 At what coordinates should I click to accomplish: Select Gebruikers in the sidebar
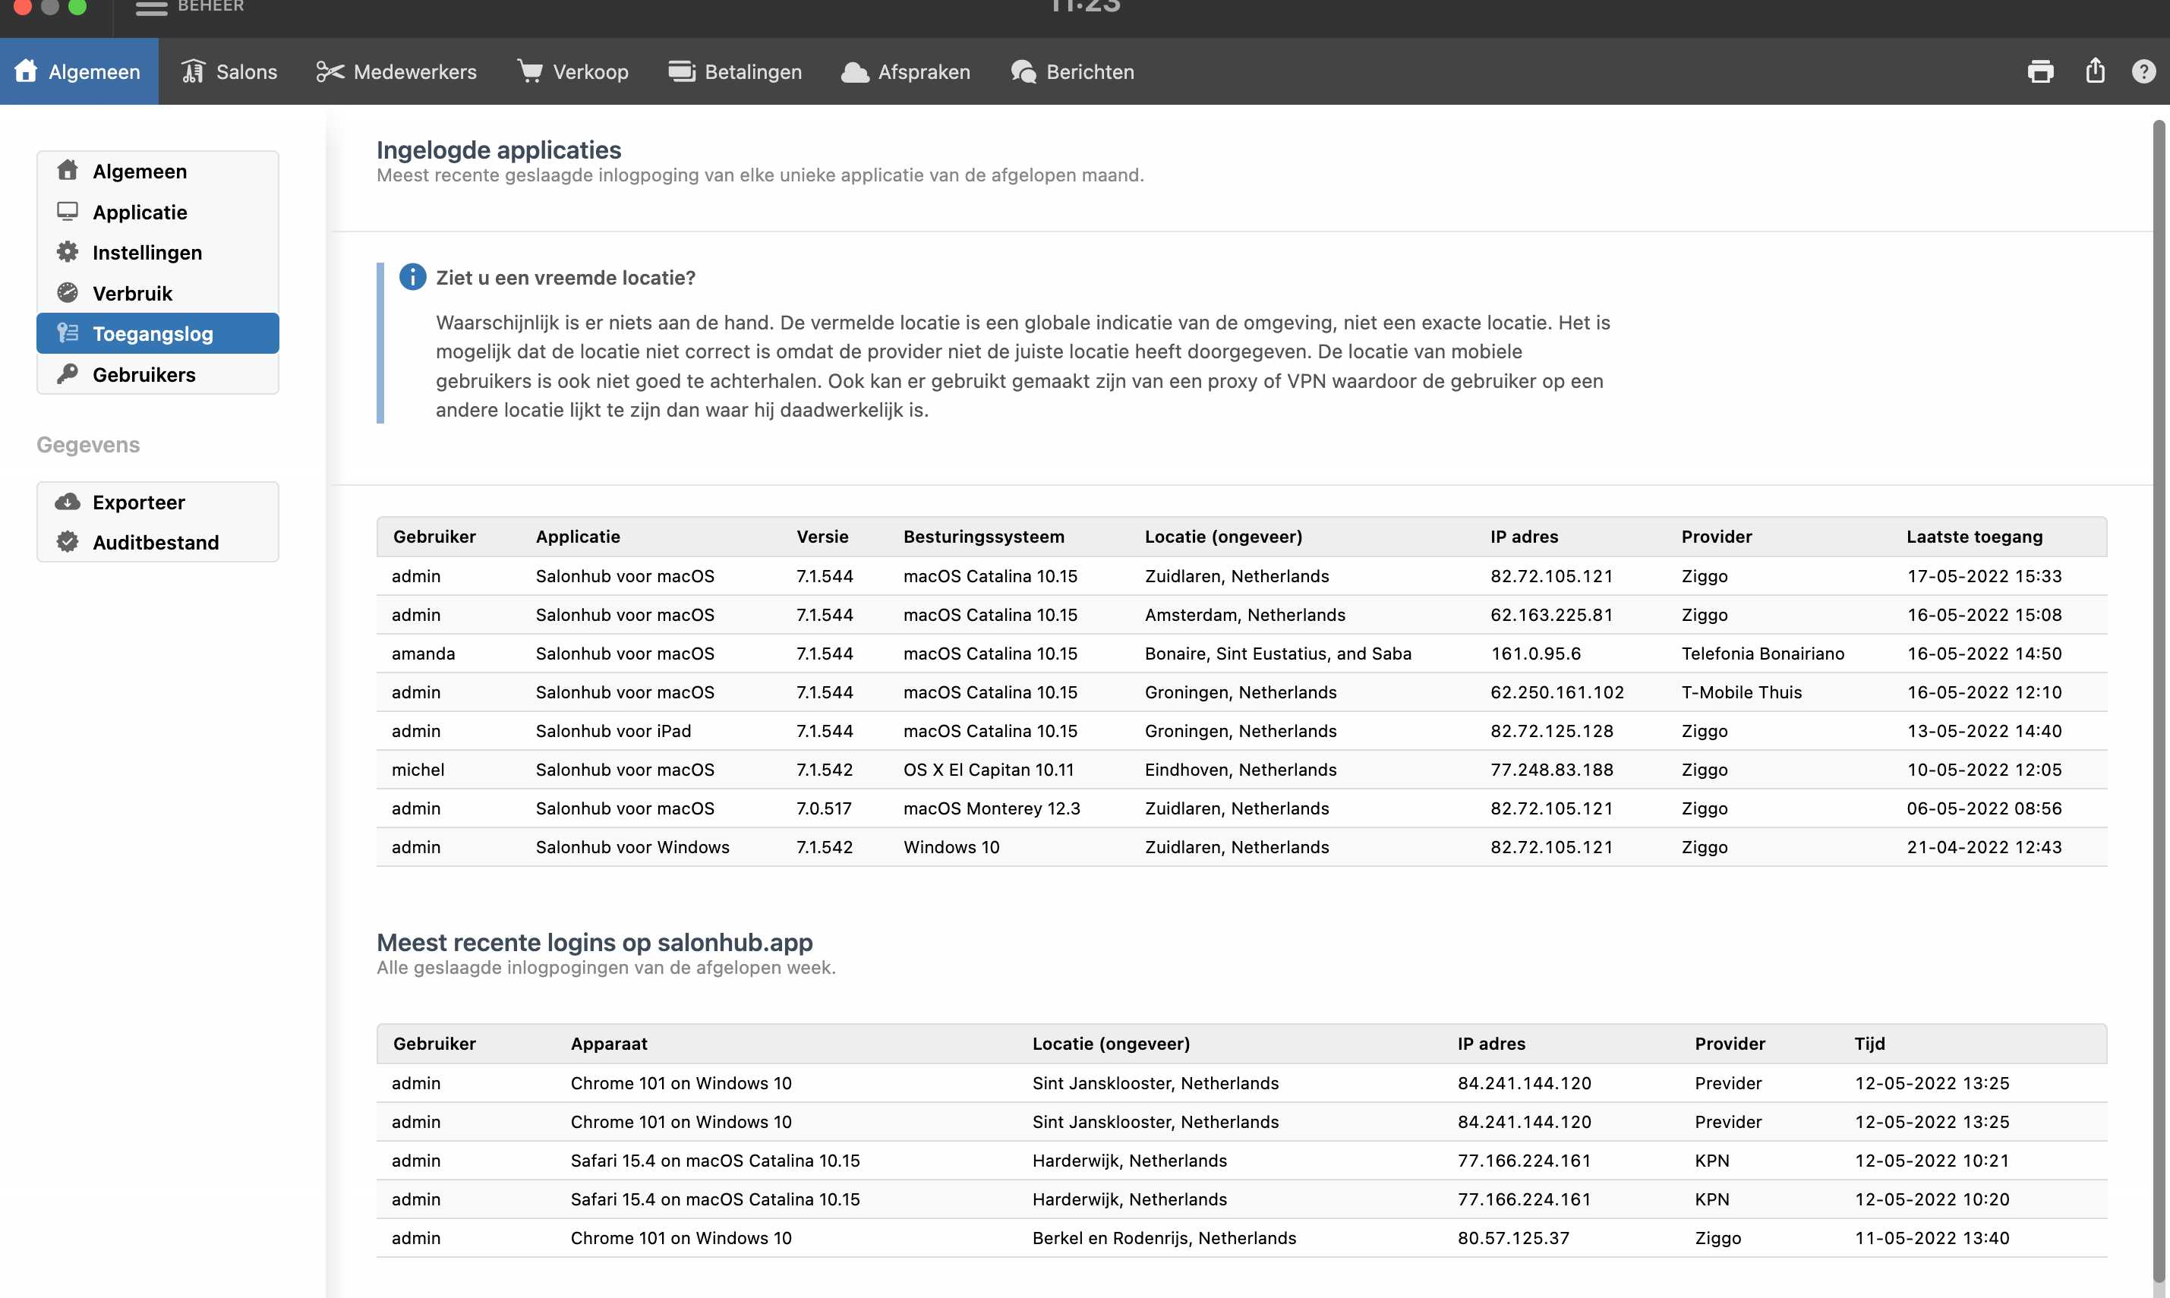point(144,374)
